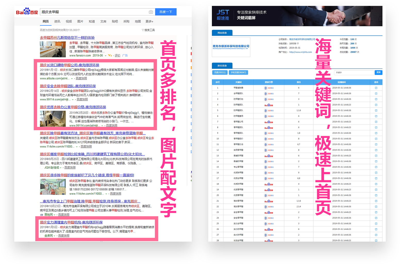Image resolution: width=400 pixels, height=264 pixels.
Task: Open view icon for row 25 实力去甲醛
Action: (x=376, y=223)
